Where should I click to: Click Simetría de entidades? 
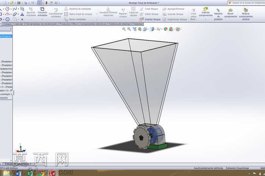click(x=78, y=9)
